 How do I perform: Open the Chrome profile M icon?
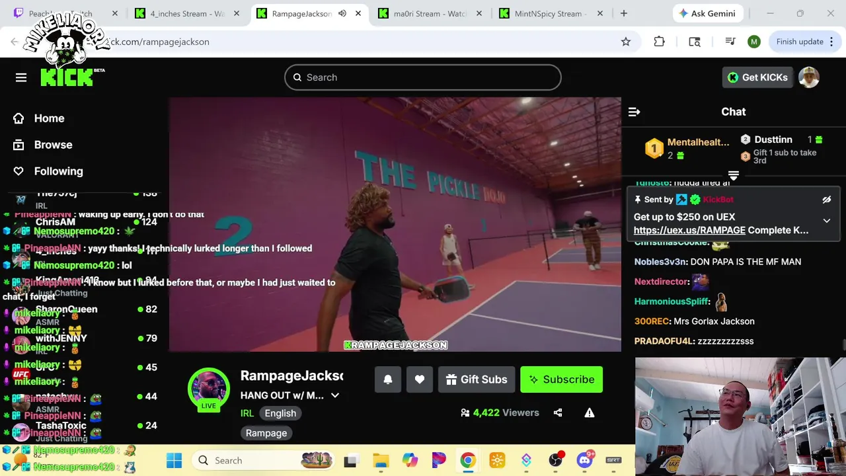coord(754,42)
